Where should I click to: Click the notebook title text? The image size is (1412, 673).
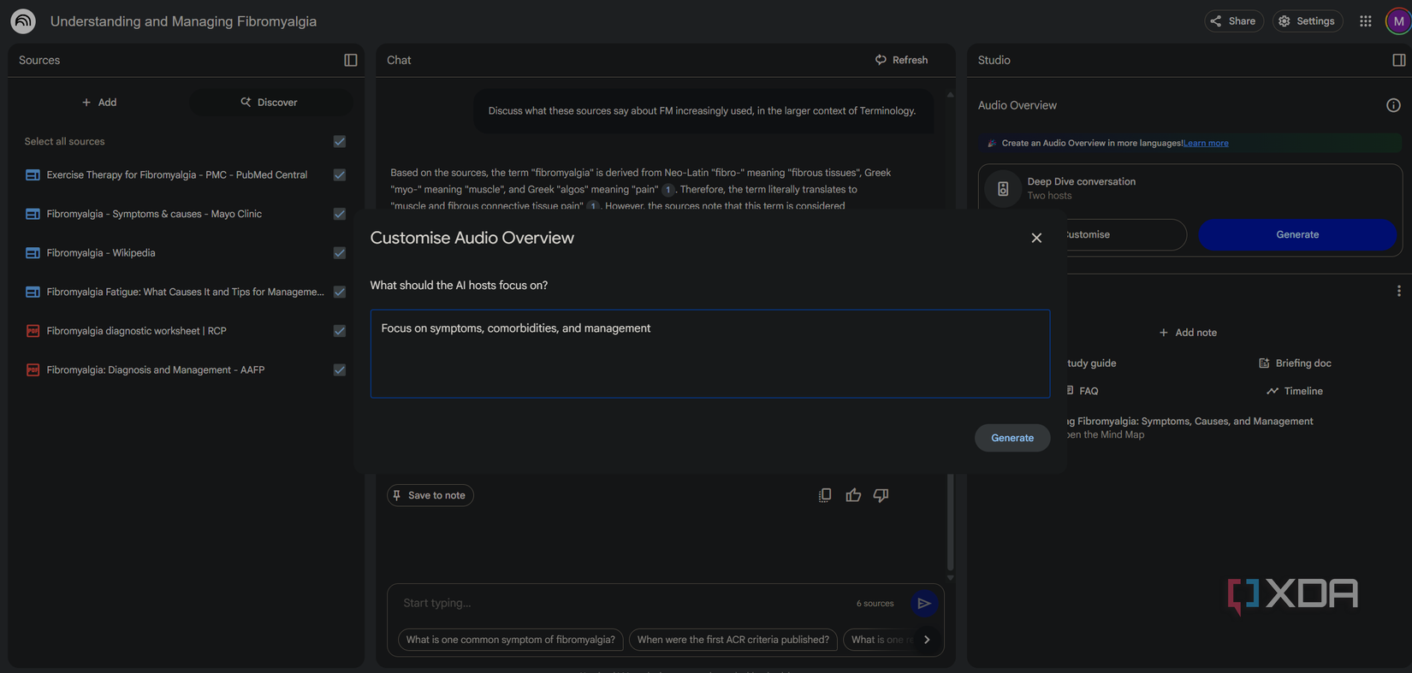[183, 21]
